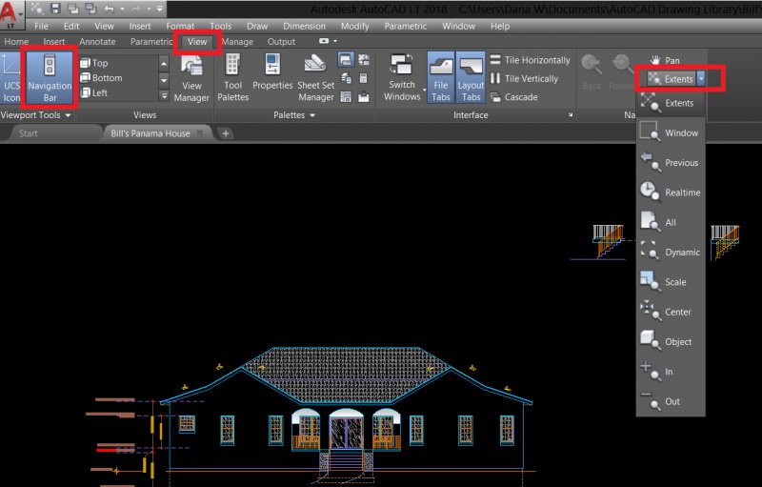
Task: Choose Zoom Center from the list
Action: [x=671, y=312]
